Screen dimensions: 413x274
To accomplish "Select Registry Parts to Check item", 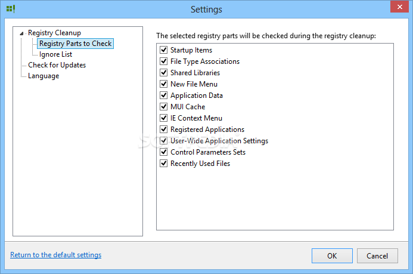I will coord(75,44).
